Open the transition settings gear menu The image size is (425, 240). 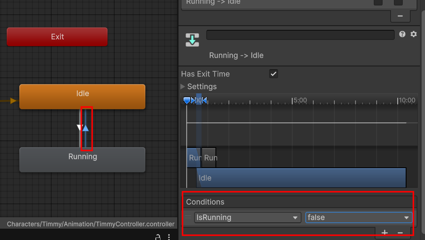414,34
